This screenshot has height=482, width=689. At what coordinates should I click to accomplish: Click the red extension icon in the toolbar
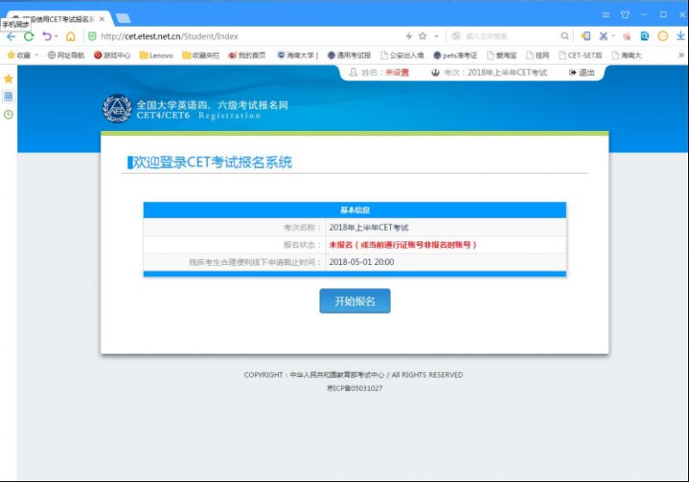627,36
